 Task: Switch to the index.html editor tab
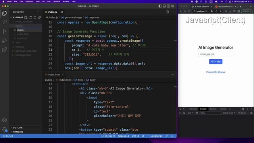pos(54,75)
